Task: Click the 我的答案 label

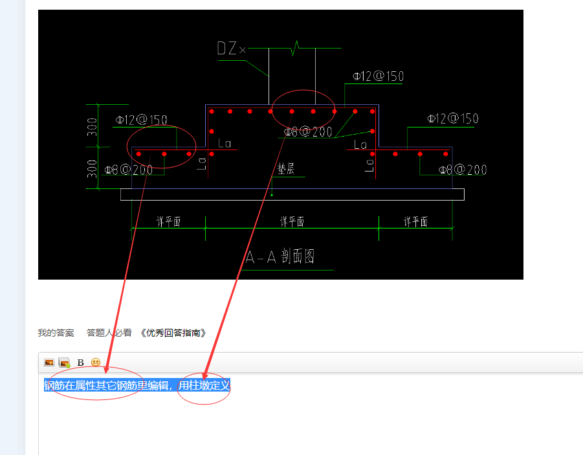Action: click(x=56, y=333)
